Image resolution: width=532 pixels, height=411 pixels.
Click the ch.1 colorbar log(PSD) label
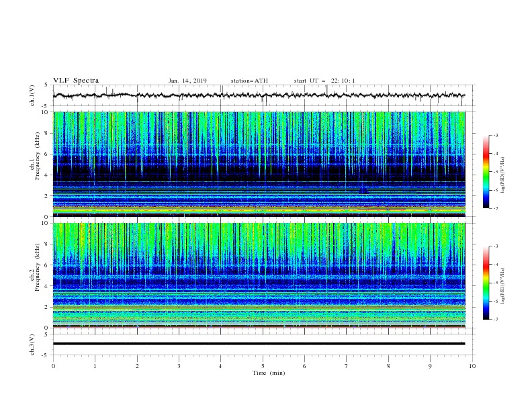tap(503, 175)
